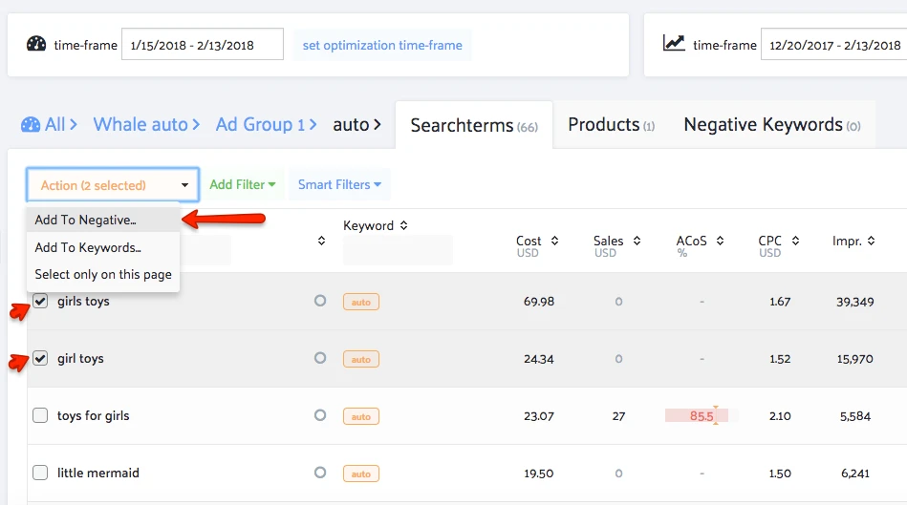Screen dimensions: 907x505
Task: Expand the Smart Filters dropdown
Action: 339,184
